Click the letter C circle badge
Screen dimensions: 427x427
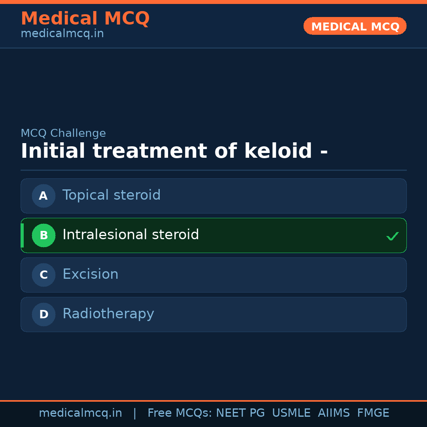pyautogui.click(x=43, y=275)
